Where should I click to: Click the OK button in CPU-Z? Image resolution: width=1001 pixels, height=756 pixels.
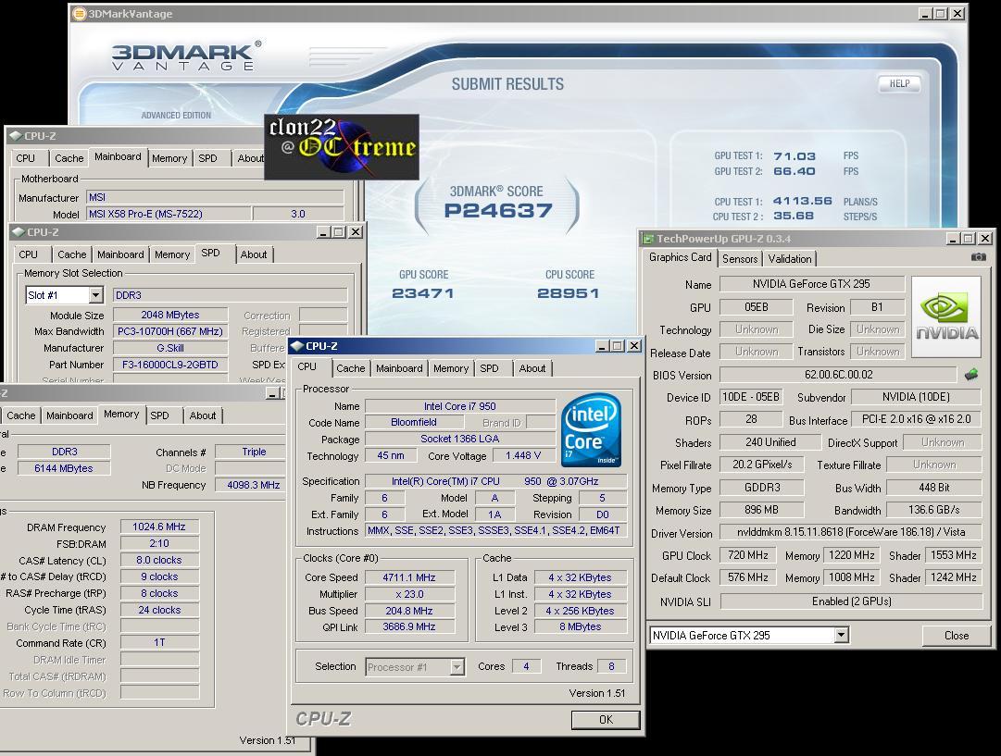click(606, 720)
